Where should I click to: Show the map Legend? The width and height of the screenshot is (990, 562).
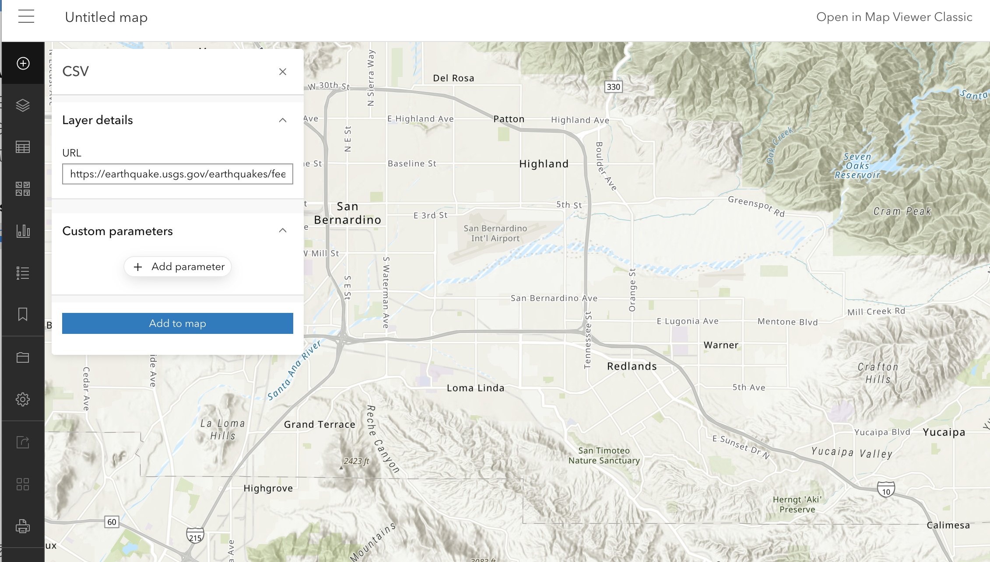click(23, 273)
